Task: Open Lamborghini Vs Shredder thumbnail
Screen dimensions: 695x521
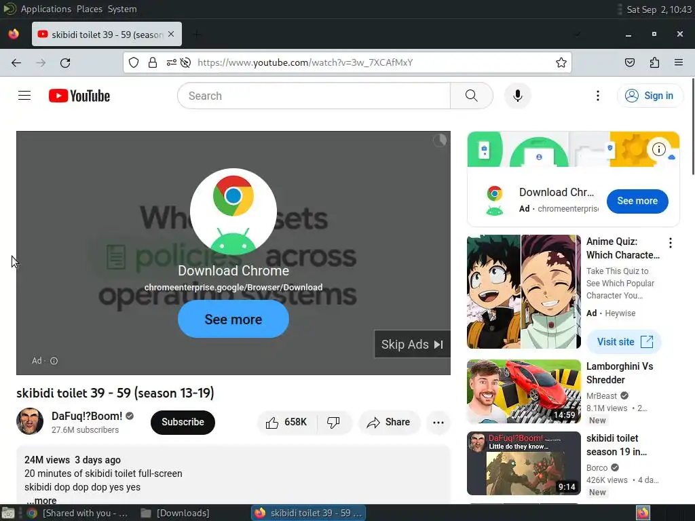Action: [x=523, y=391]
